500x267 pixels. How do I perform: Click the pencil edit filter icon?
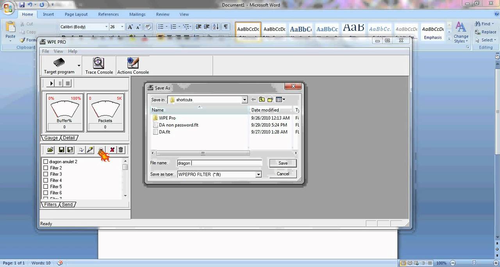click(90, 150)
